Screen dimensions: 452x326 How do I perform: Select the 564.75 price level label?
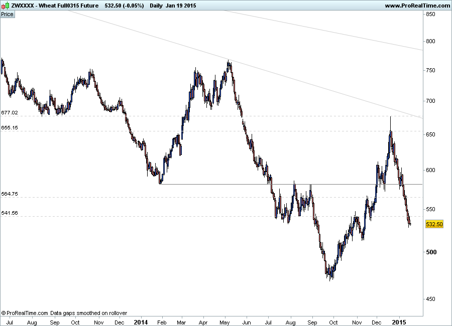pos(10,194)
